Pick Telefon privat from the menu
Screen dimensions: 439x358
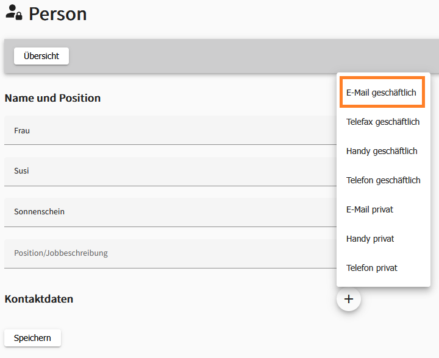click(371, 268)
